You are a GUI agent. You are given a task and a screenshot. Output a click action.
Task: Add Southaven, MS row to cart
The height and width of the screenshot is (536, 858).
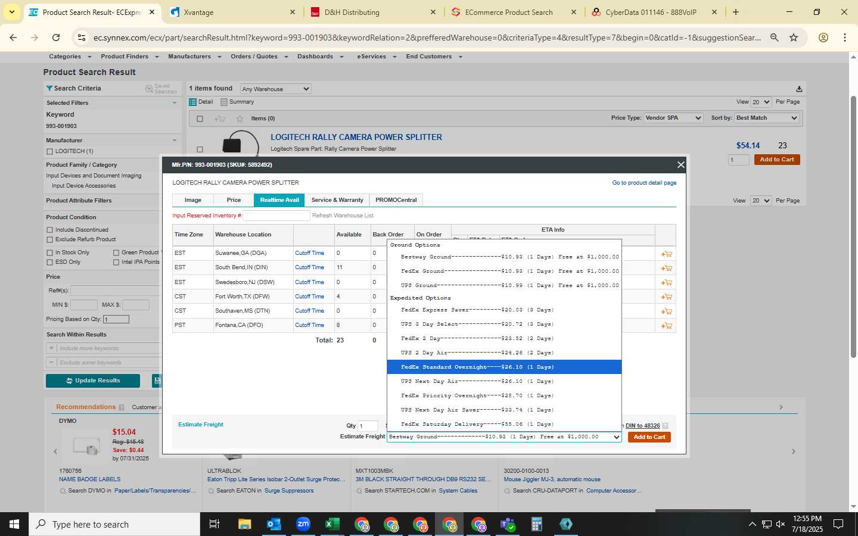(x=666, y=311)
